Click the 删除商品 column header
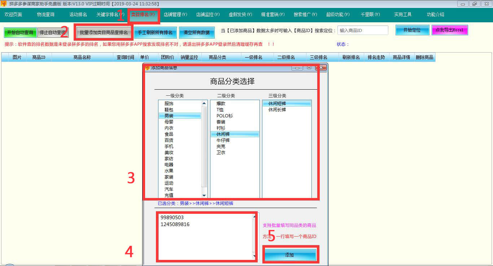This screenshot has height=266, width=493. click(424, 57)
